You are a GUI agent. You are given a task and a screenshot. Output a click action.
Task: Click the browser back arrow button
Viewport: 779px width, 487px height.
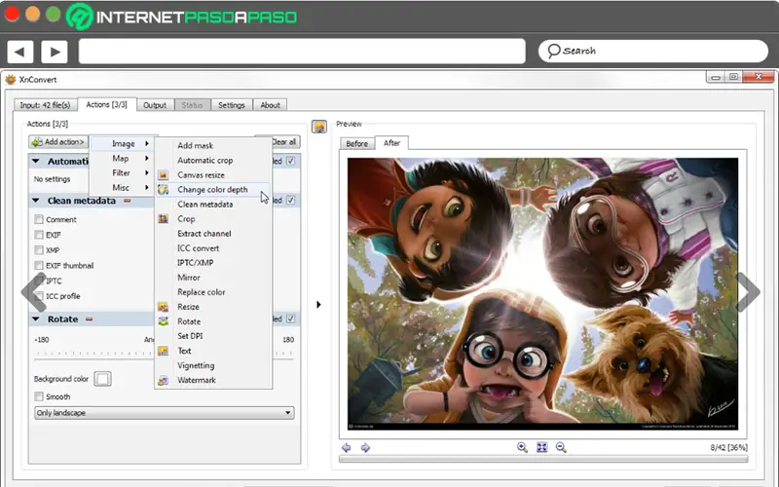click(x=20, y=52)
